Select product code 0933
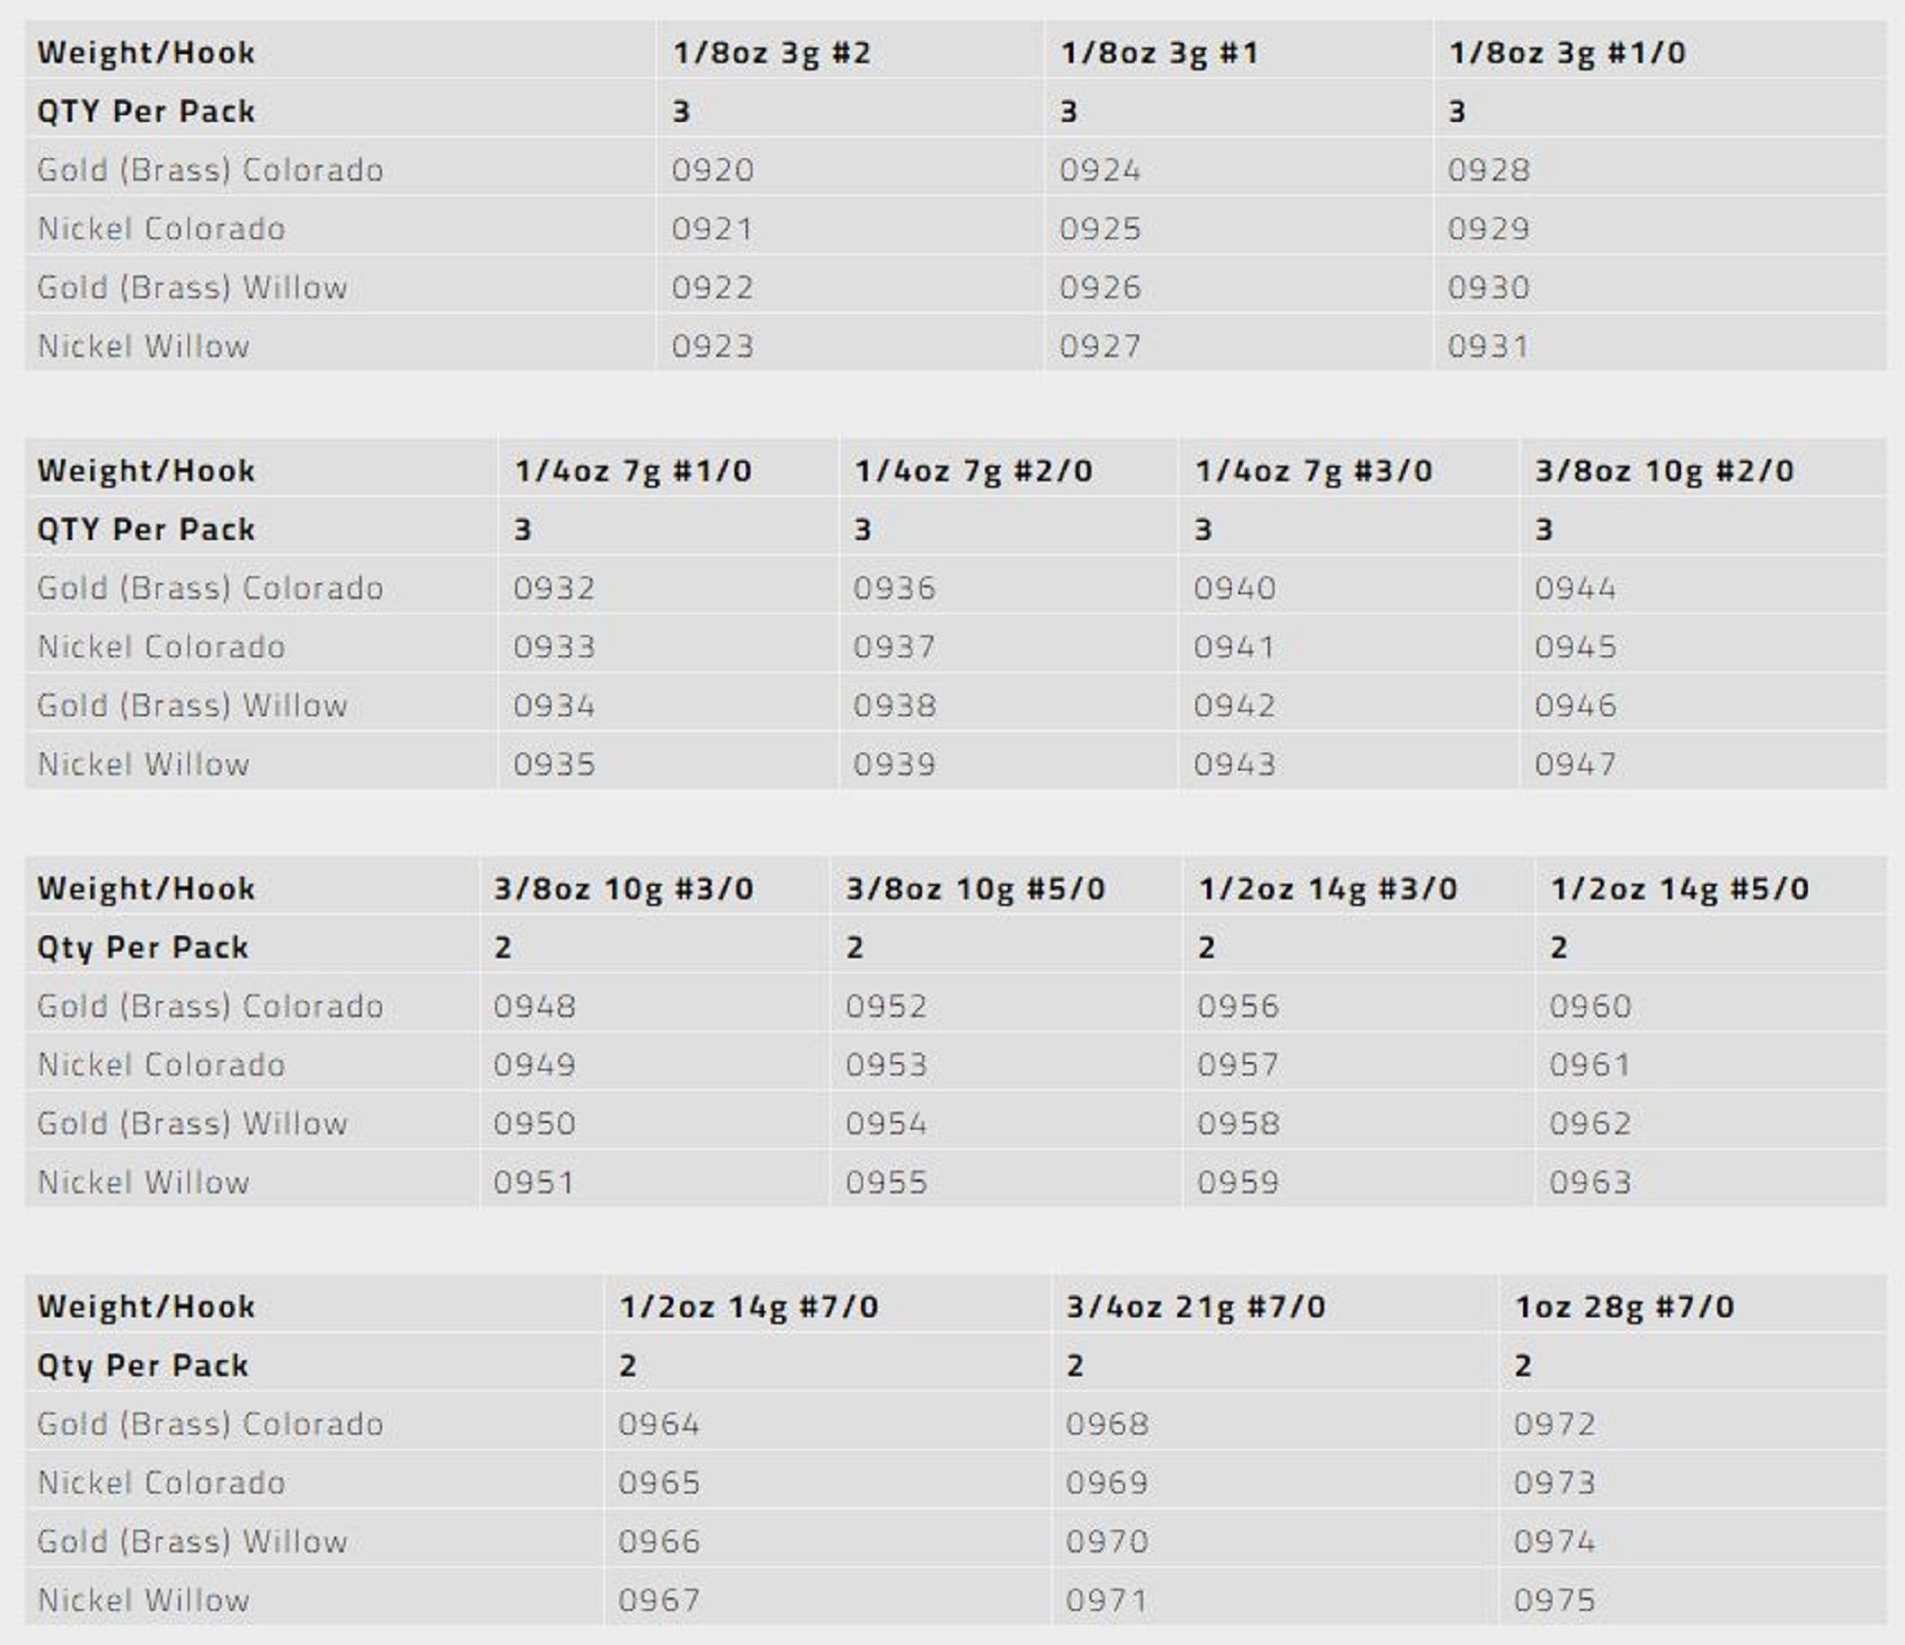This screenshot has height=1645, width=1905. (x=554, y=647)
